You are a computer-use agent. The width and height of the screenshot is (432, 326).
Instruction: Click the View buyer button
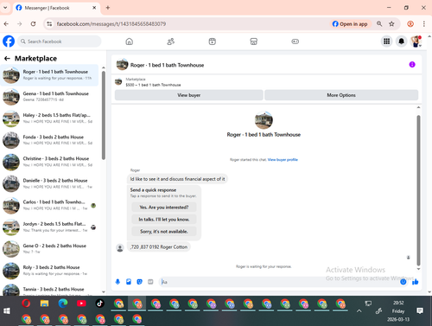189,95
